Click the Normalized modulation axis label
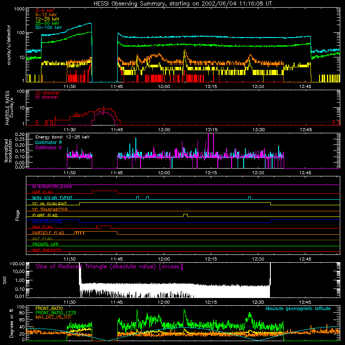The height and width of the screenshot is (345, 345). point(8,151)
